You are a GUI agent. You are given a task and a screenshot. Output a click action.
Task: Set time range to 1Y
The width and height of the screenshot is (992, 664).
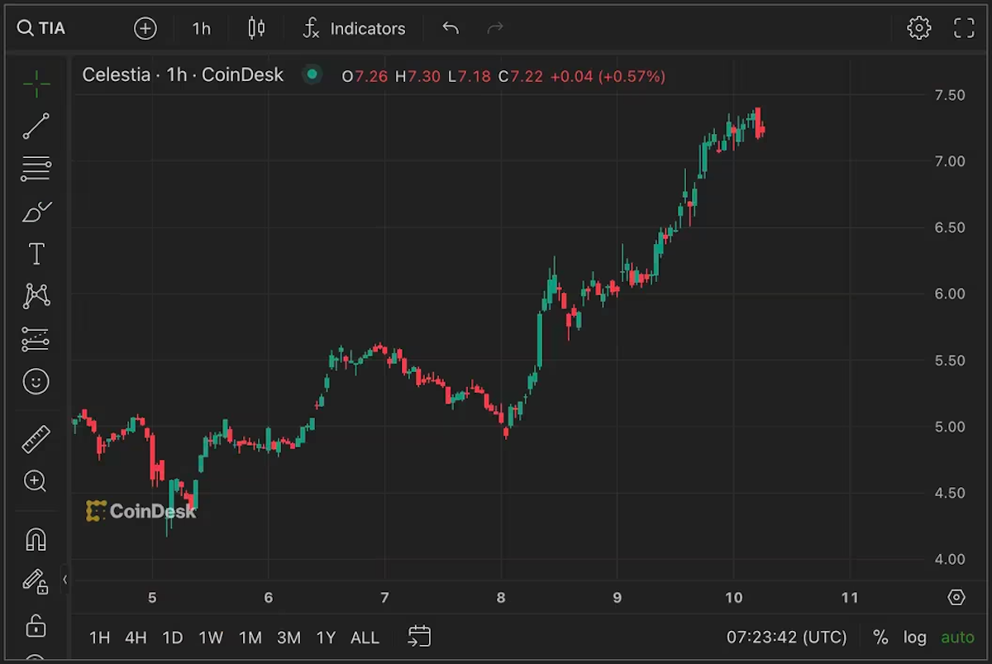(327, 638)
